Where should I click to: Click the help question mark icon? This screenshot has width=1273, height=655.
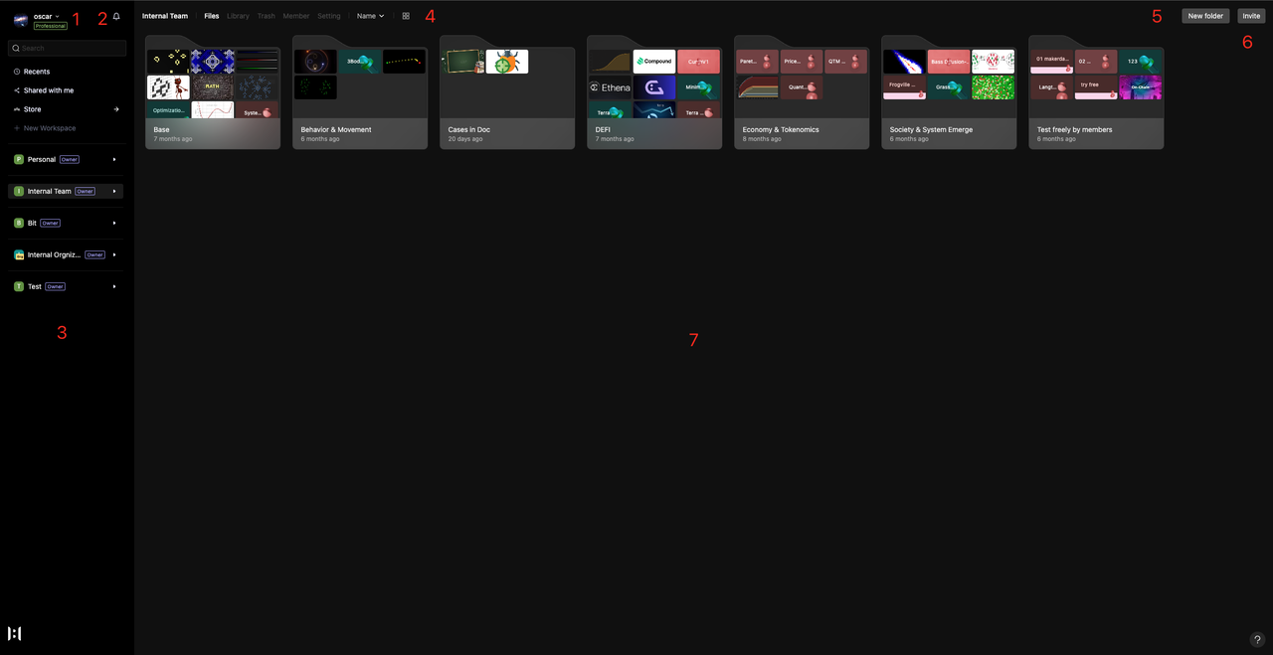click(1256, 639)
